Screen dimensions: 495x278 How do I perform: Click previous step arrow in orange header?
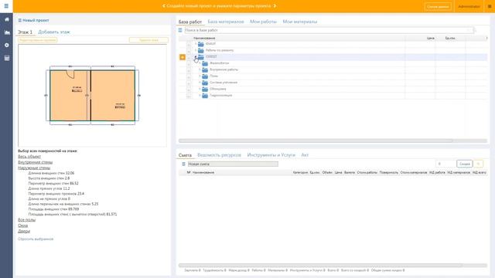point(163,6)
